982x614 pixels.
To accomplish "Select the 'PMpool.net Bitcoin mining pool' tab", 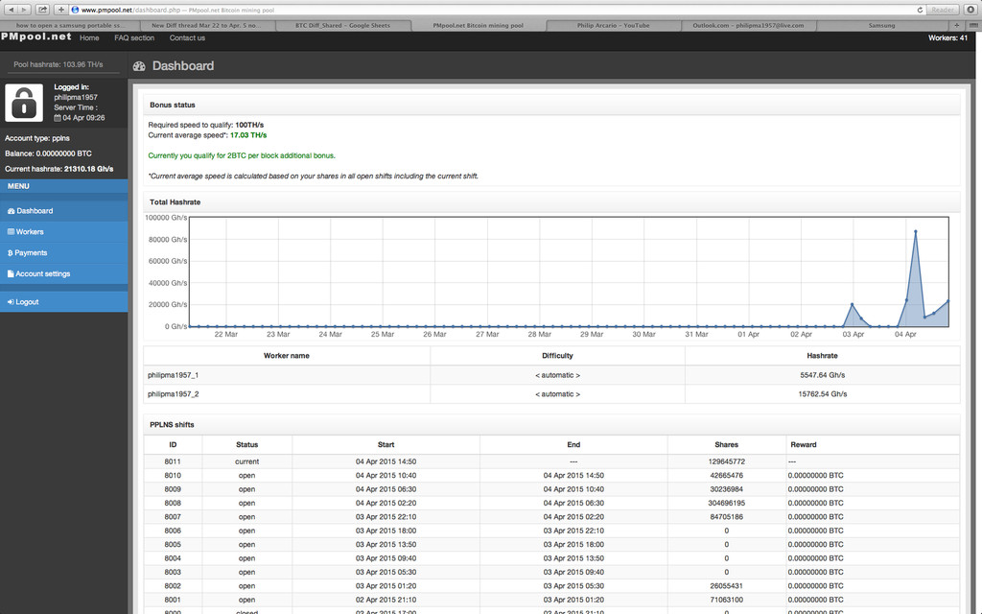I will click(x=478, y=25).
